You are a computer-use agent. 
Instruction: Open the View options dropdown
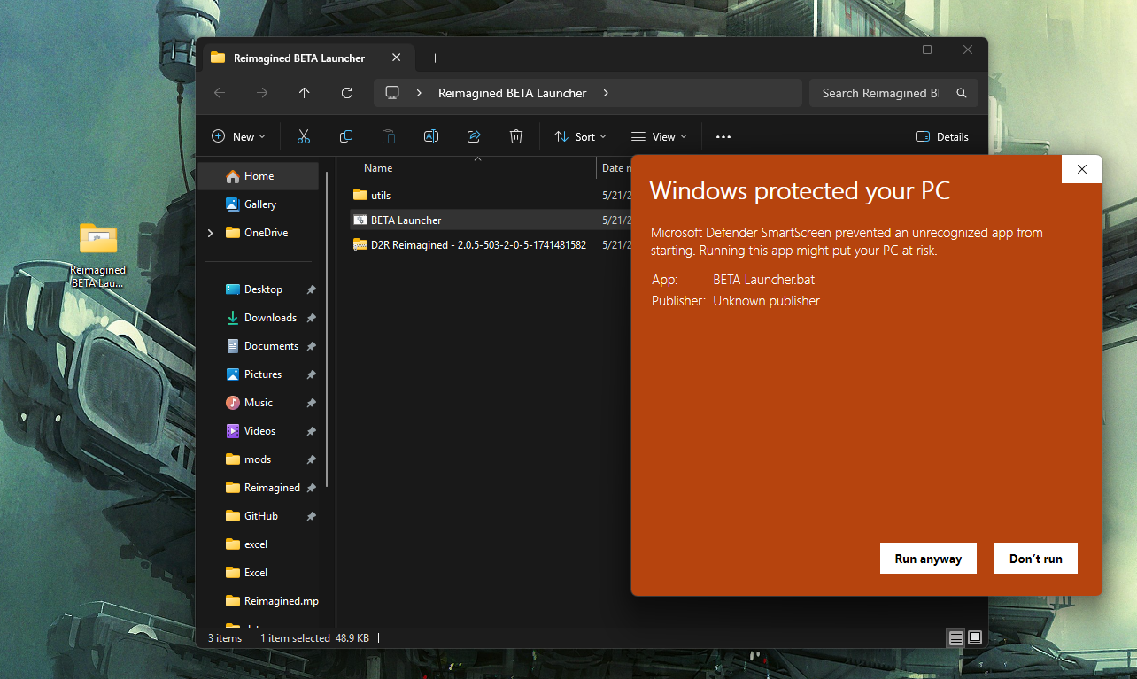[659, 136]
